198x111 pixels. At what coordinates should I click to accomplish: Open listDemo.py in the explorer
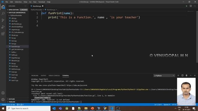tap(16, 69)
